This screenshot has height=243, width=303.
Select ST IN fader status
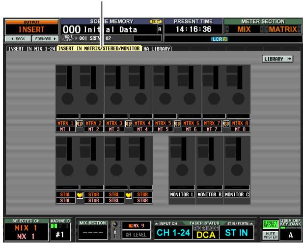click(x=236, y=233)
